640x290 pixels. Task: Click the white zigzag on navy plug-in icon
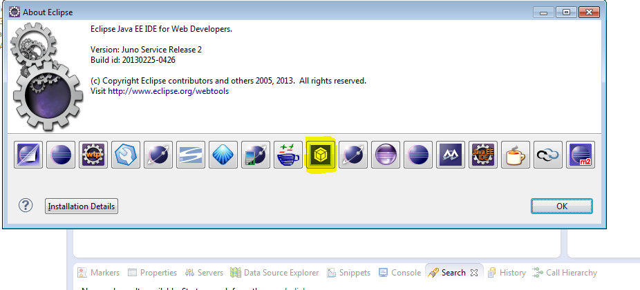pyautogui.click(x=451, y=155)
